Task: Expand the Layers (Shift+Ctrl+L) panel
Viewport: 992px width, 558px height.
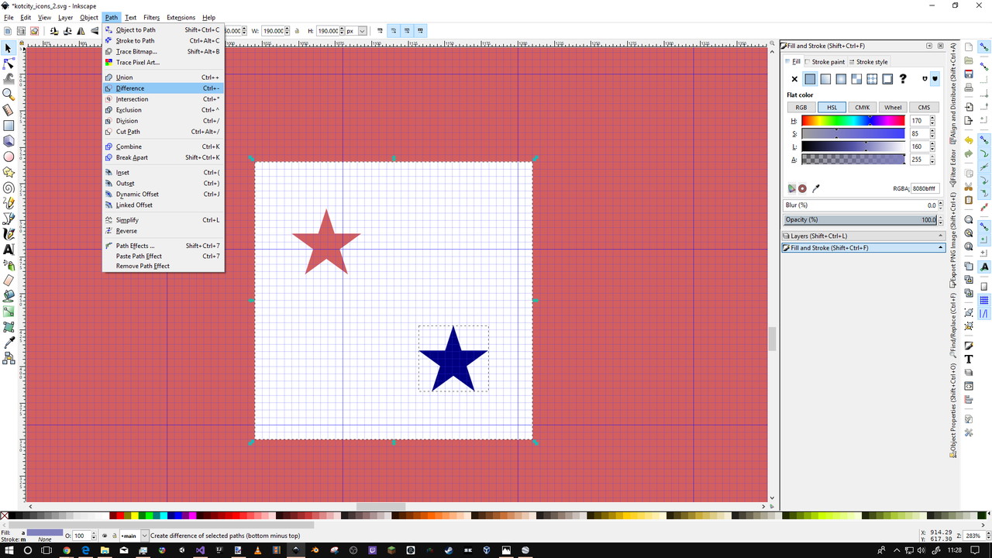Action: pos(863,236)
